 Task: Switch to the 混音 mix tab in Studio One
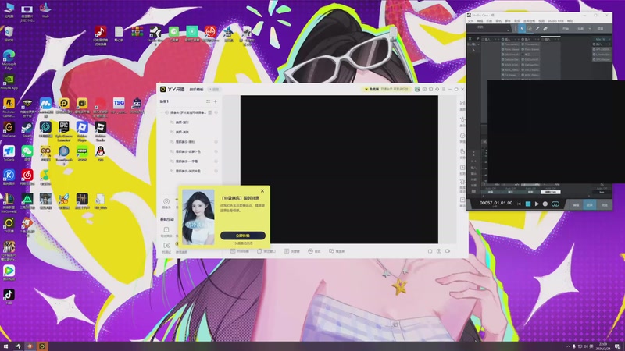click(x=590, y=204)
